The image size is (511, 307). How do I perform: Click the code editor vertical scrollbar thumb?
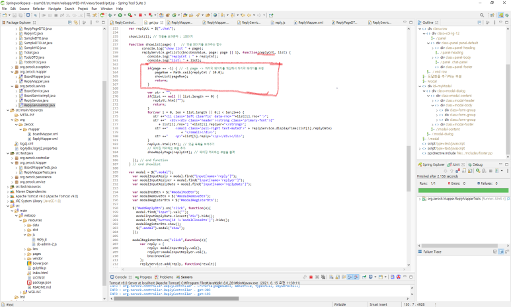coord(409,168)
